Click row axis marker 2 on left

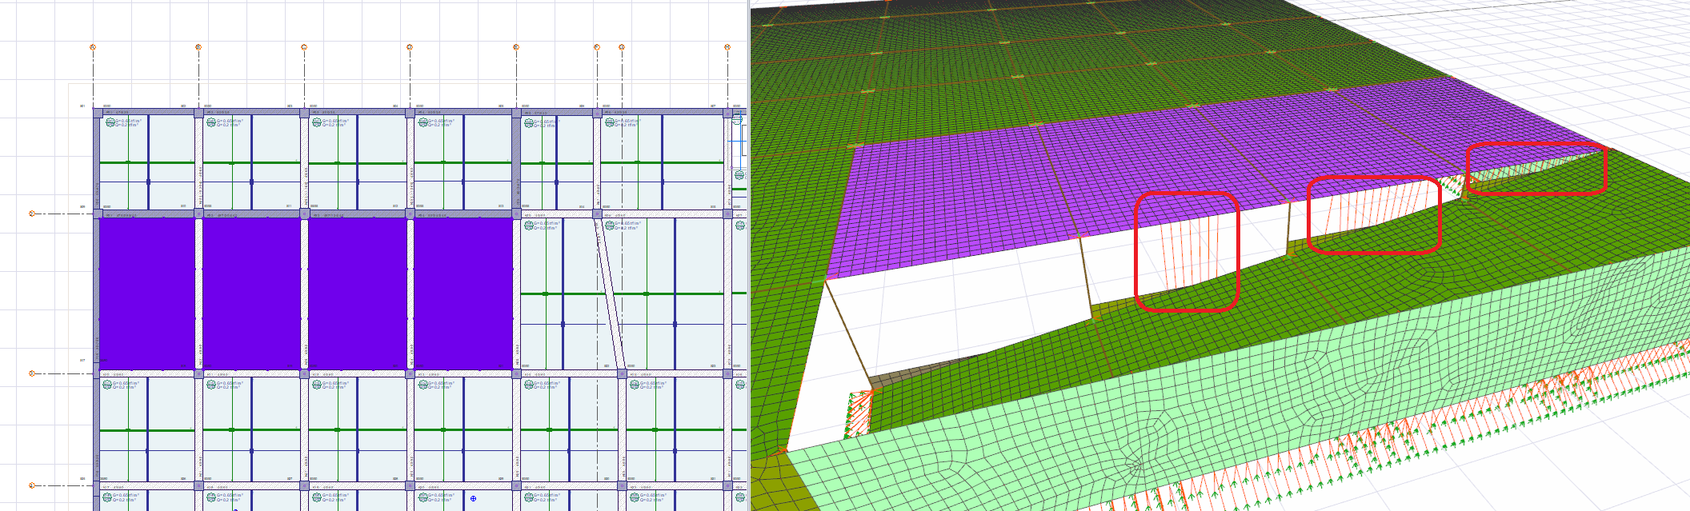point(32,214)
